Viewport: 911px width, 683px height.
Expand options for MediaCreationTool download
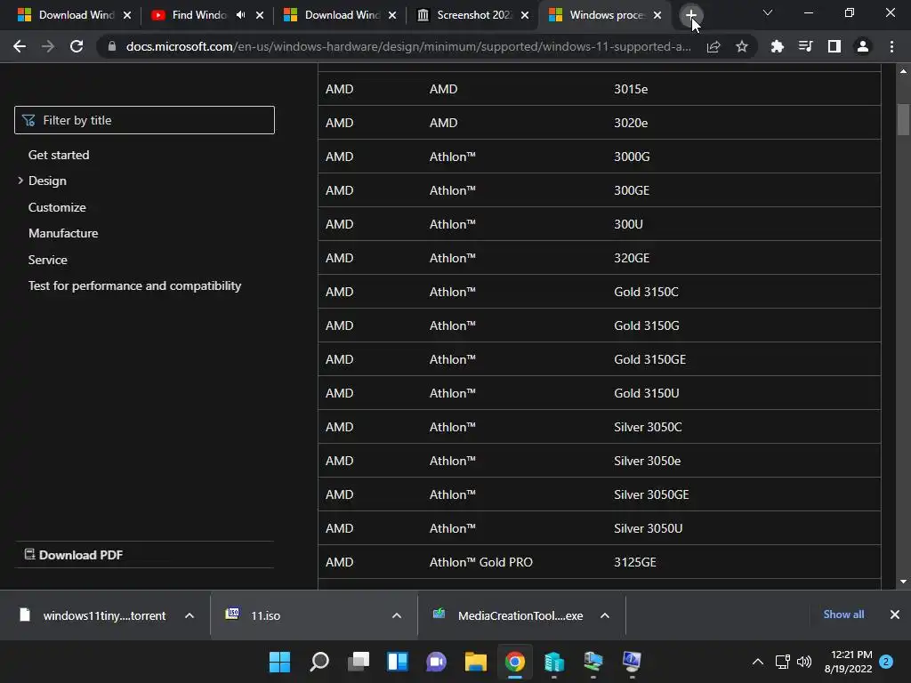pos(605,615)
